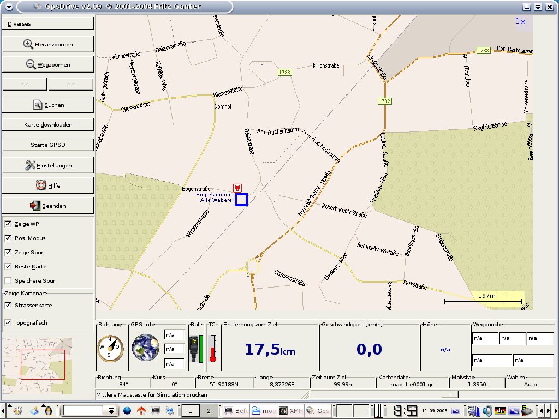Uncheck the Beste Karte option

(8, 266)
